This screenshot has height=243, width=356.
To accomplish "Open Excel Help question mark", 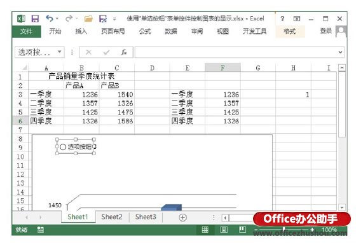I will click(x=282, y=18).
